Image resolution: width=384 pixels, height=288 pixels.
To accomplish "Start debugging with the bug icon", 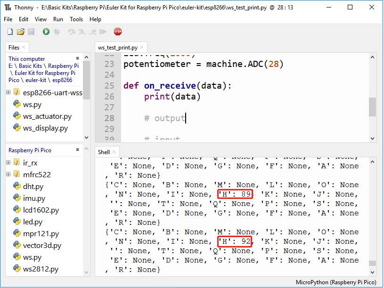I will click(57, 32).
